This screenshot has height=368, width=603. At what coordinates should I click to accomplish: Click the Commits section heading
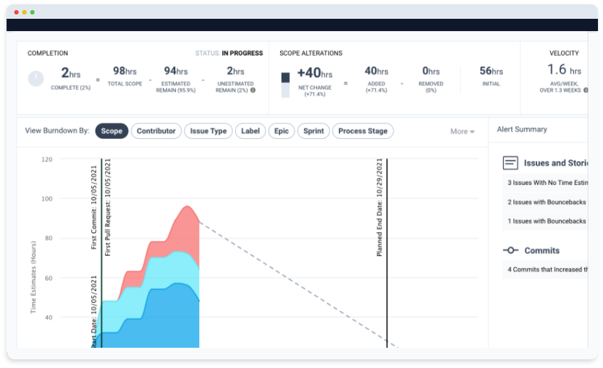pyautogui.click(x=542, y=250)
